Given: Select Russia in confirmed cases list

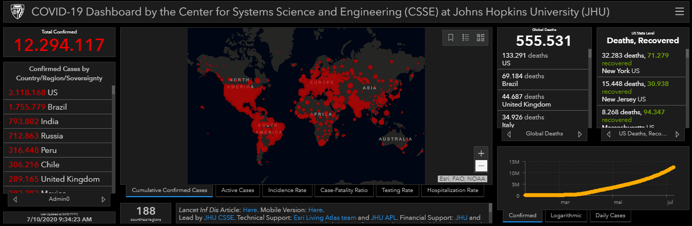Looking at the screenshot, I should (x=58, y=136).
